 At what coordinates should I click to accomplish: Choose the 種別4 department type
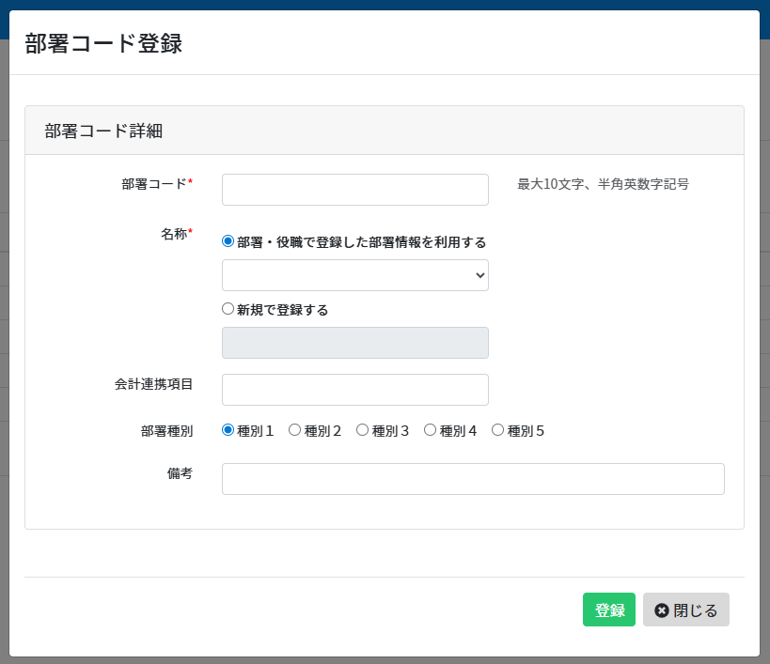[x=430, y=430]
